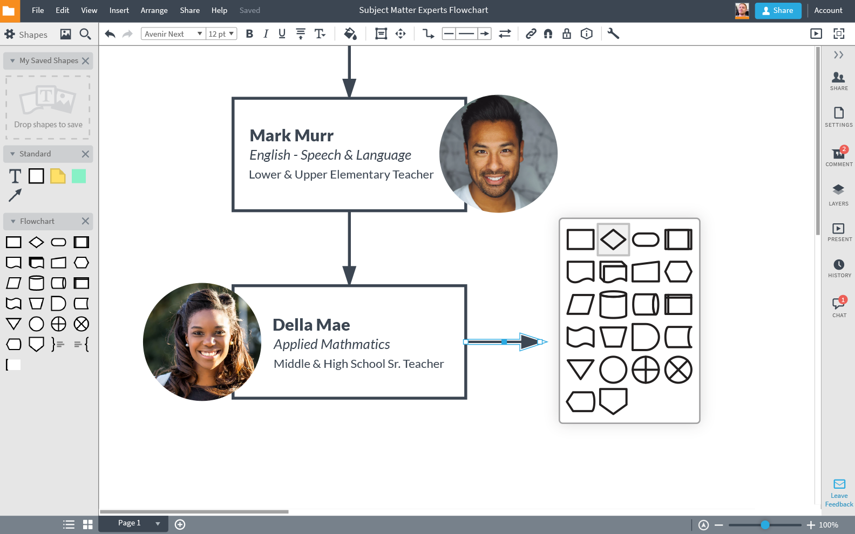This screenshot has width=855, height=534.
Task: Open the Edit menu
Action: pos(63,10)
